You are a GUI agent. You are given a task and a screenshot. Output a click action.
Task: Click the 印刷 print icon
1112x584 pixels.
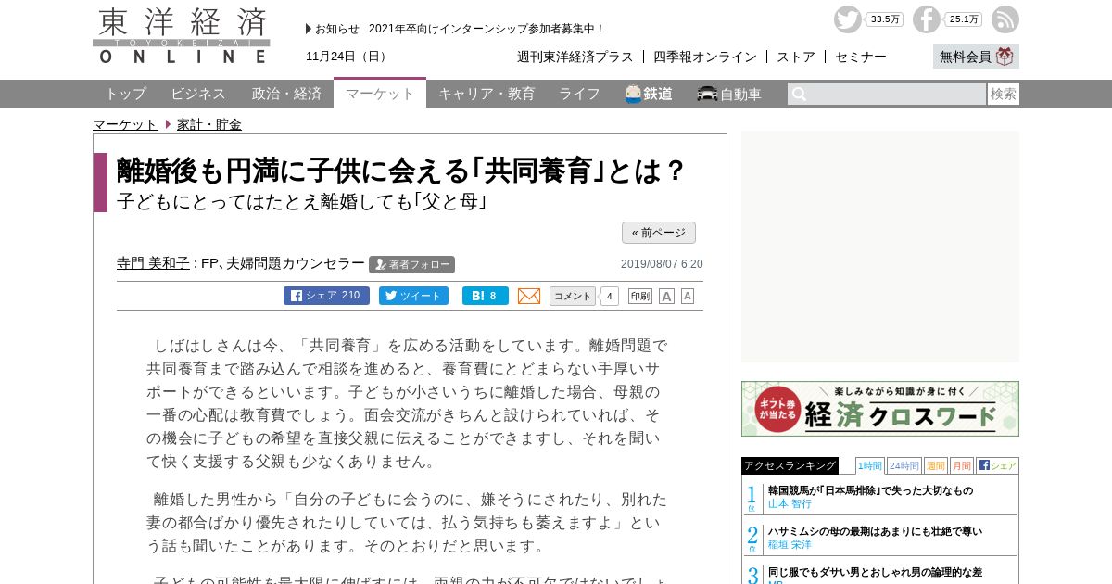[640, 296]
